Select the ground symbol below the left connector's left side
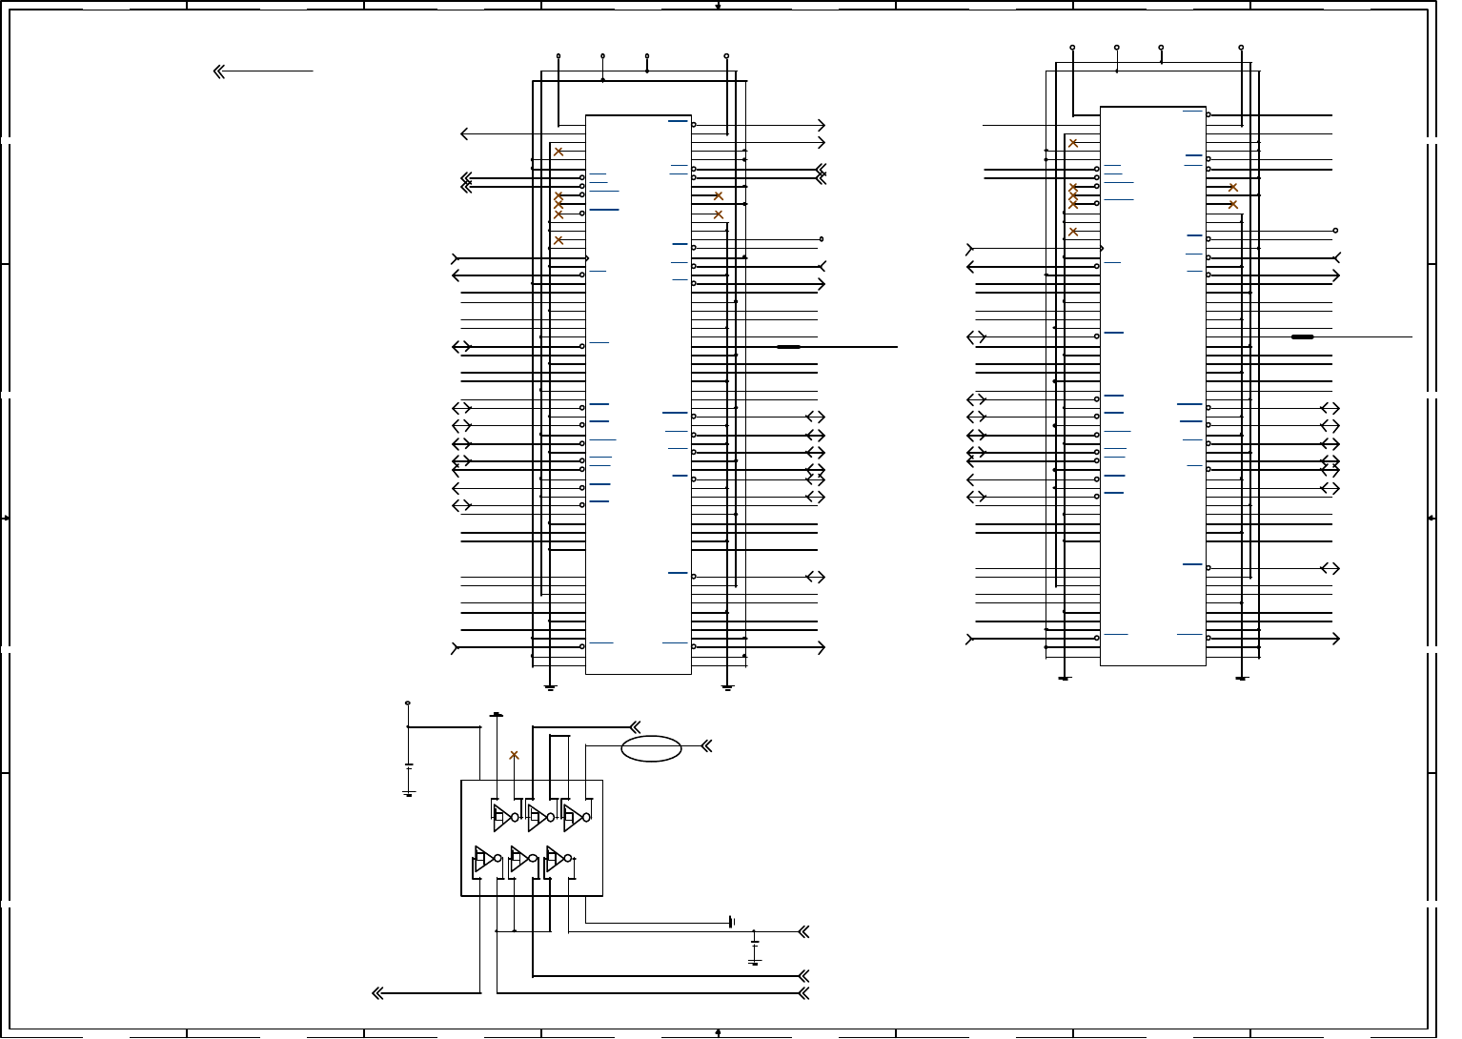The image size is (1462, 1039). pyautogui.click(x=550, y=686)
